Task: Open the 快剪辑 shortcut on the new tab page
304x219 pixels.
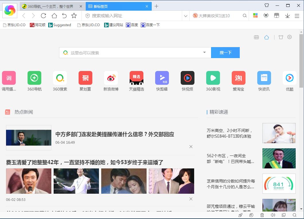Action: tap(162, 78)
